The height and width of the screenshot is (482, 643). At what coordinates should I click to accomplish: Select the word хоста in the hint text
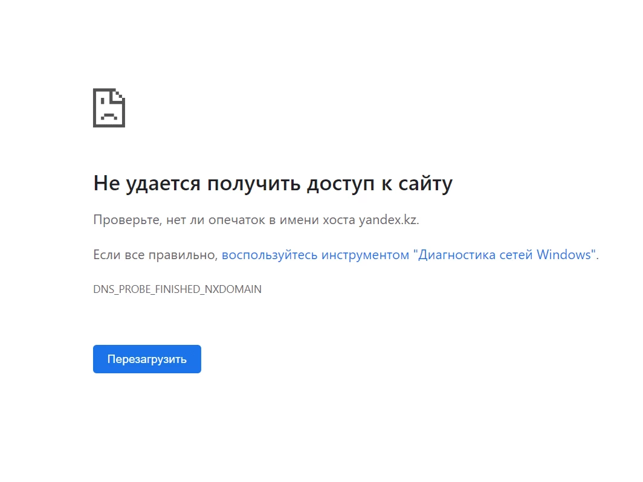(x=338, y=219)
